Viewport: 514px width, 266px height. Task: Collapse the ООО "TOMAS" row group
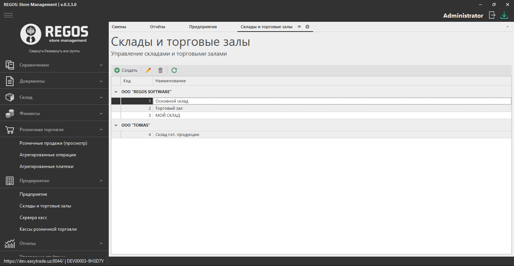(x=116, y=125)
